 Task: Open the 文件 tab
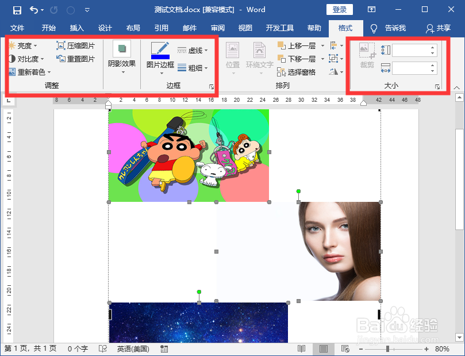pos(17,28)
